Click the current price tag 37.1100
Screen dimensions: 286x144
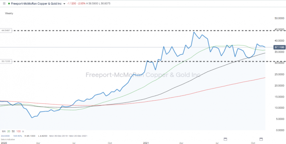280,47
